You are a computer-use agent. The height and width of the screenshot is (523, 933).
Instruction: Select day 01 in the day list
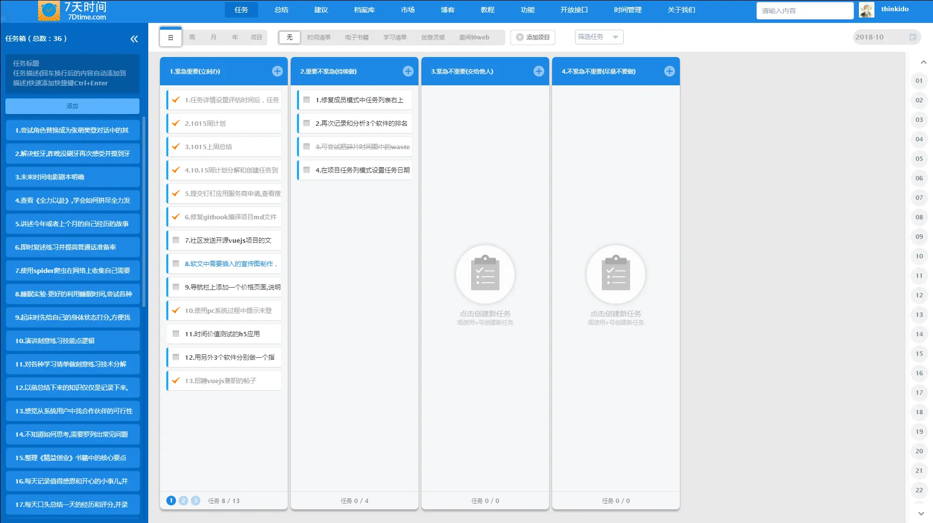click(919, 81)
